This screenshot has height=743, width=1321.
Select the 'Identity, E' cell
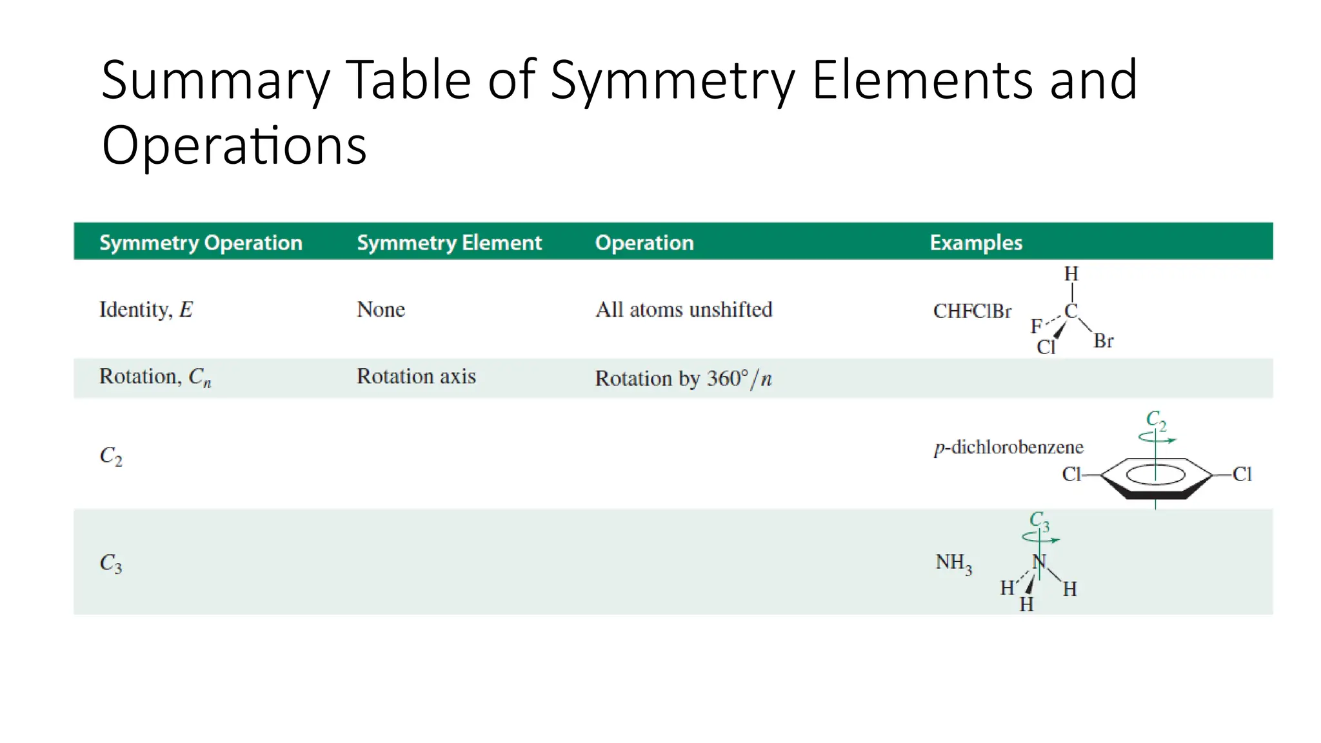click(146, 310)
